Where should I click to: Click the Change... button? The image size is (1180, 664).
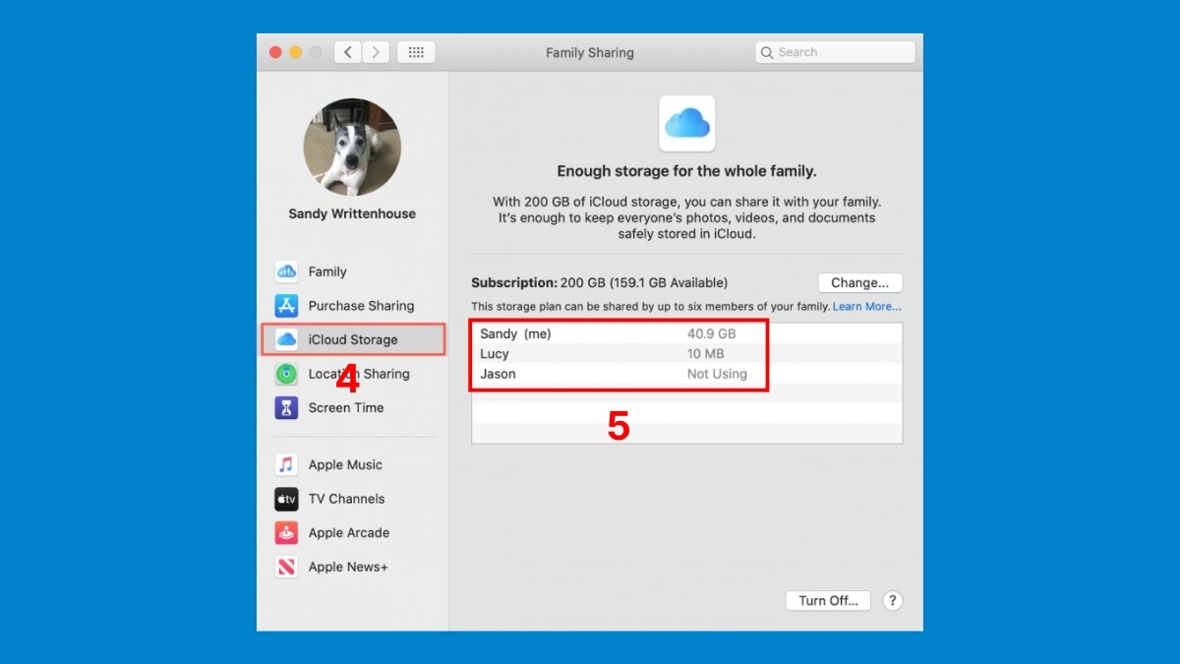click(860, 282)
